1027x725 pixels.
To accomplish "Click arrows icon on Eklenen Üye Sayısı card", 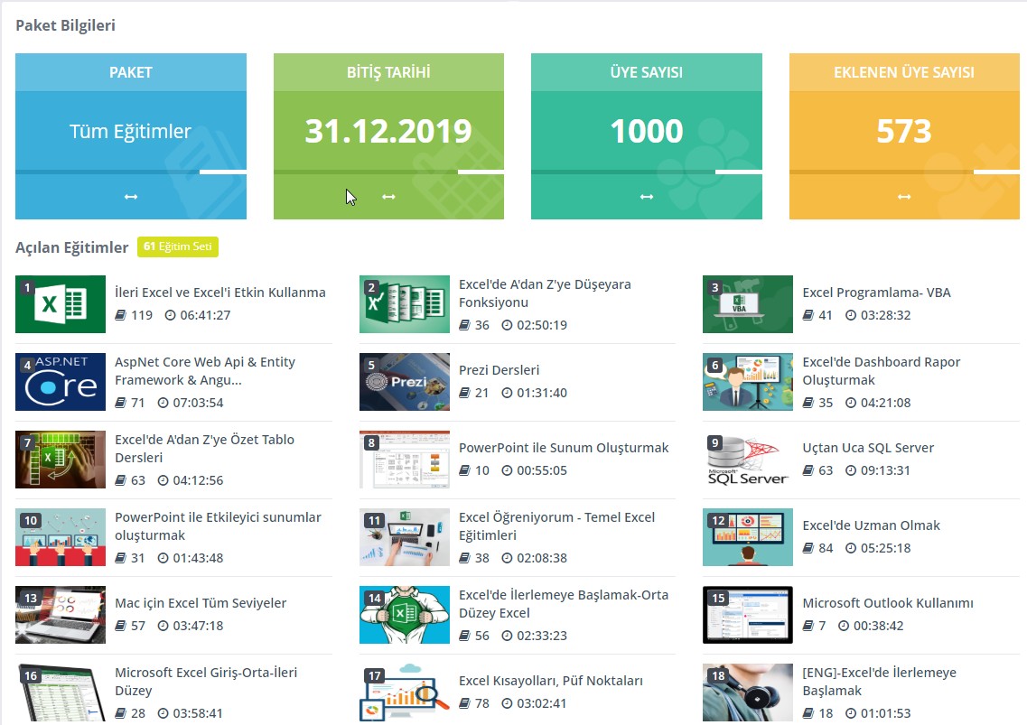I will (904, 197).
